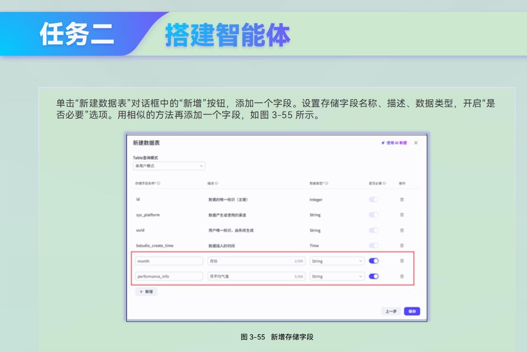Viewport: 527px width, 352px height.
Task: Click the 用户唯一标识 description text
Action: point(231,230)
